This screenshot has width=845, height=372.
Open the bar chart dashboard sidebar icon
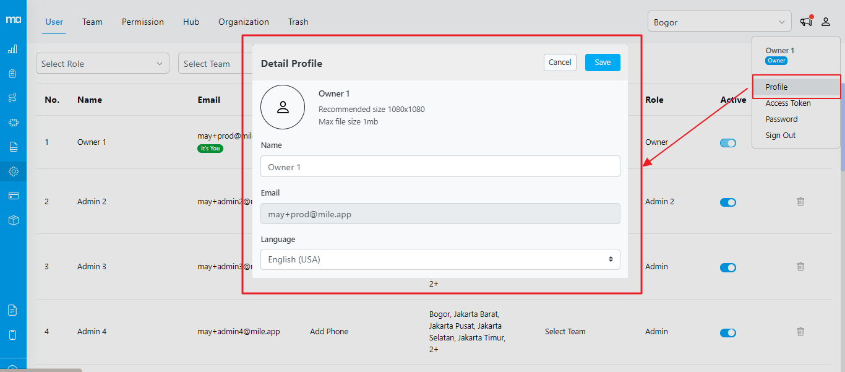tap(13, 50)
